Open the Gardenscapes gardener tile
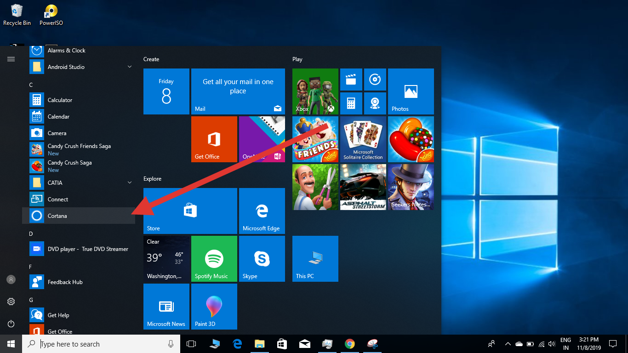Viewport: 628px width, 353px height. click(x=315, y=187)
